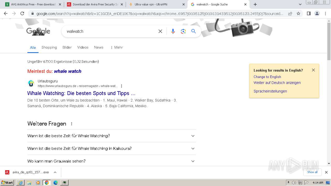Open the avira download item options arrow

pos(55,172)
